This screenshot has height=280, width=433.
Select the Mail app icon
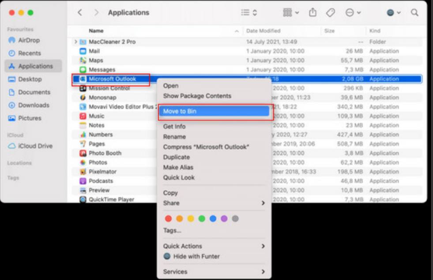tap(83, 51)
